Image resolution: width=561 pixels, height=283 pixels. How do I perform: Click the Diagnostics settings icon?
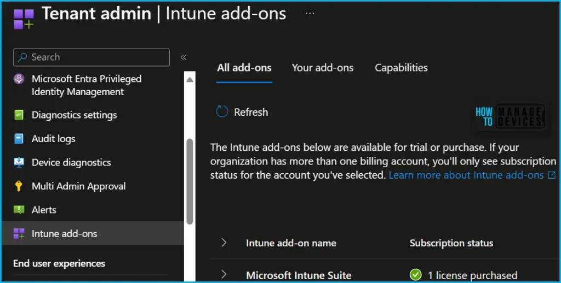pos(19,115)
